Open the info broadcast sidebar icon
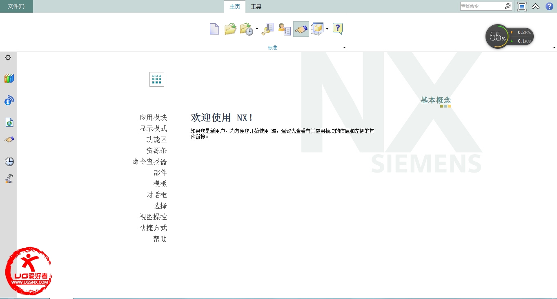This screenshot has width=557, height=299. click(x=9, y=100)
